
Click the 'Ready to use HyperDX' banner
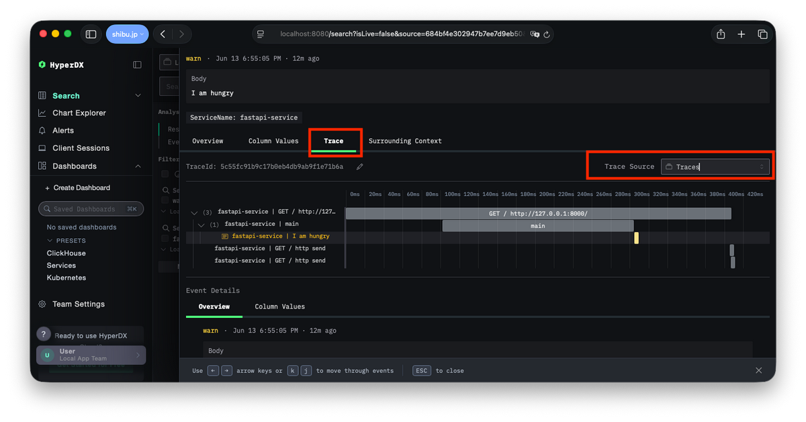tap(91, 336)
